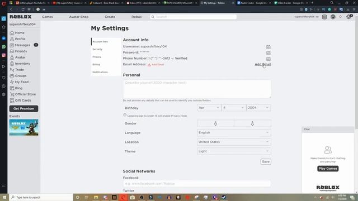Open Instagram in the Opera sidebar
The width and height of the screenshot is (358, 201).
[x=4, y=55]
